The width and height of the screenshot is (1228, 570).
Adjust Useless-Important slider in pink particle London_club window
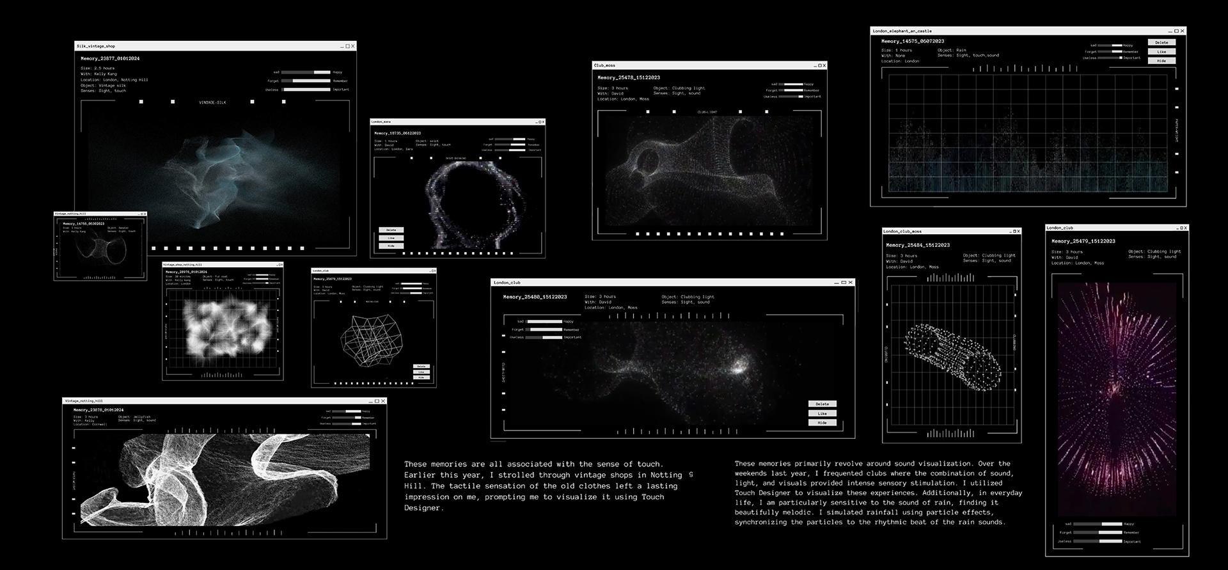[x=1098, y=541]
